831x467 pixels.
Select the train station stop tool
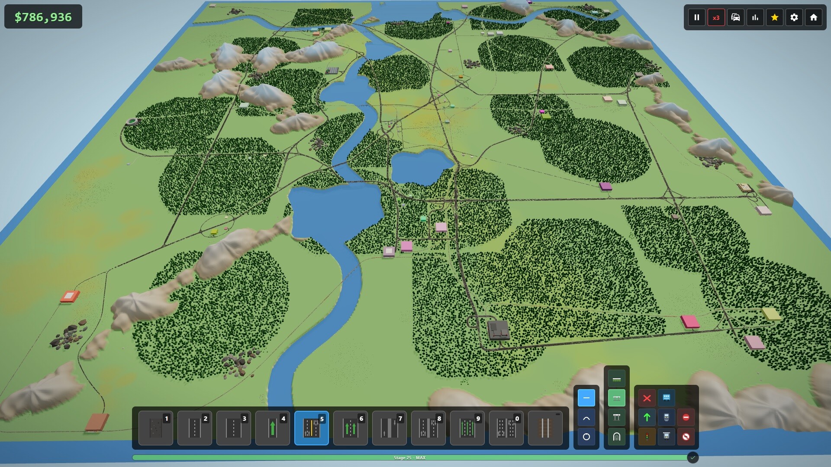(667, 437)
